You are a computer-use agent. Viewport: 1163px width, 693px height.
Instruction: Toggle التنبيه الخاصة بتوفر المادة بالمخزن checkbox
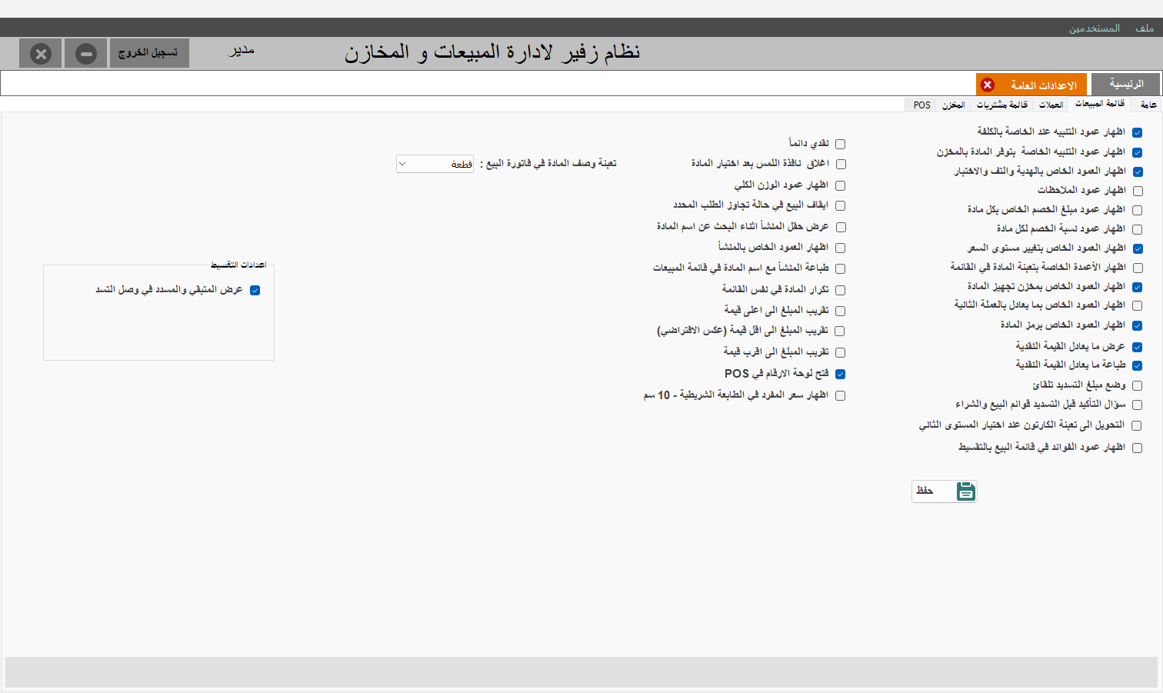click(1137, 152)
